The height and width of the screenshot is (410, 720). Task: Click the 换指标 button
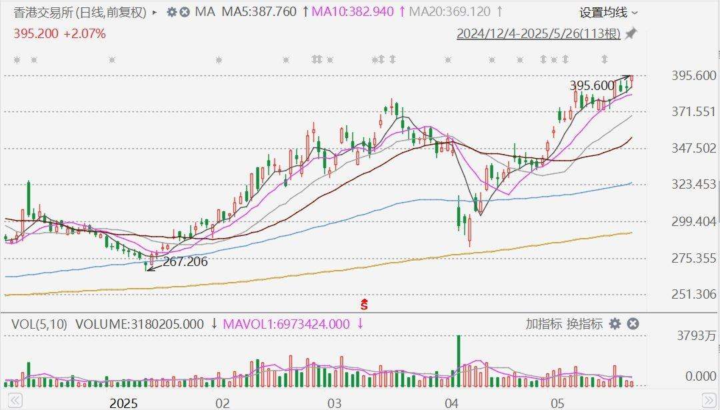(x=584, y=324)
